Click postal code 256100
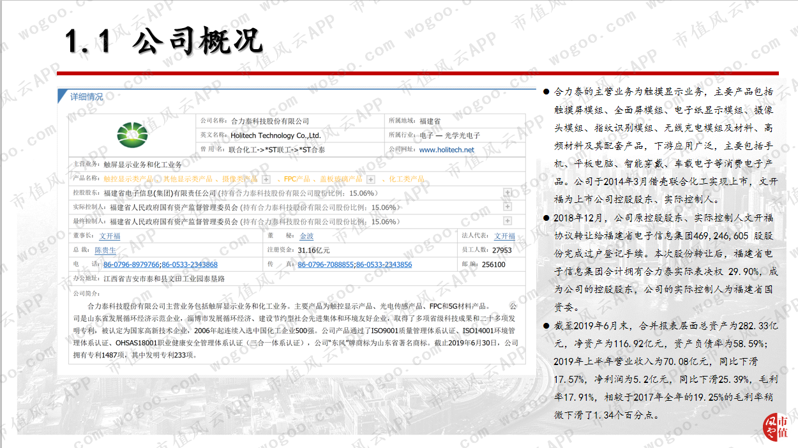Image resolution: width=798 pixels, height=448 pixels. coord(493,264)
